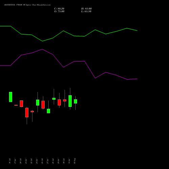
Task: Click the '30 Jul' date label
Action: coord(64,161)
